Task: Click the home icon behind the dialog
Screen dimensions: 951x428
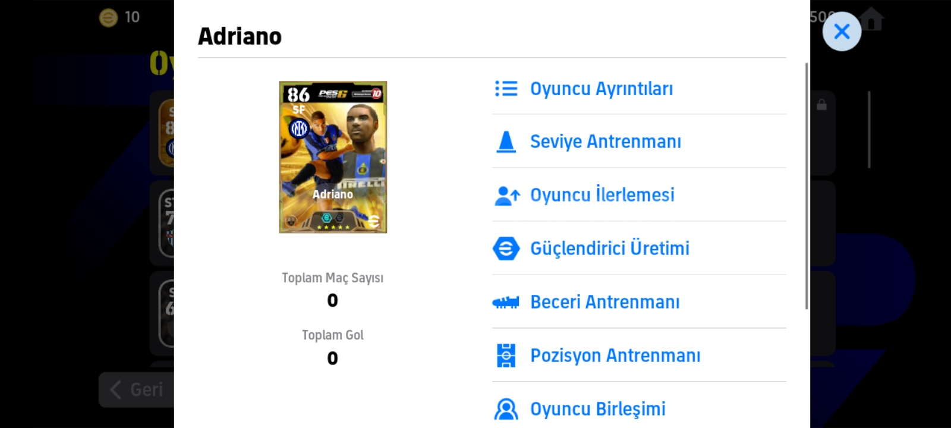Action: [871, 19]
